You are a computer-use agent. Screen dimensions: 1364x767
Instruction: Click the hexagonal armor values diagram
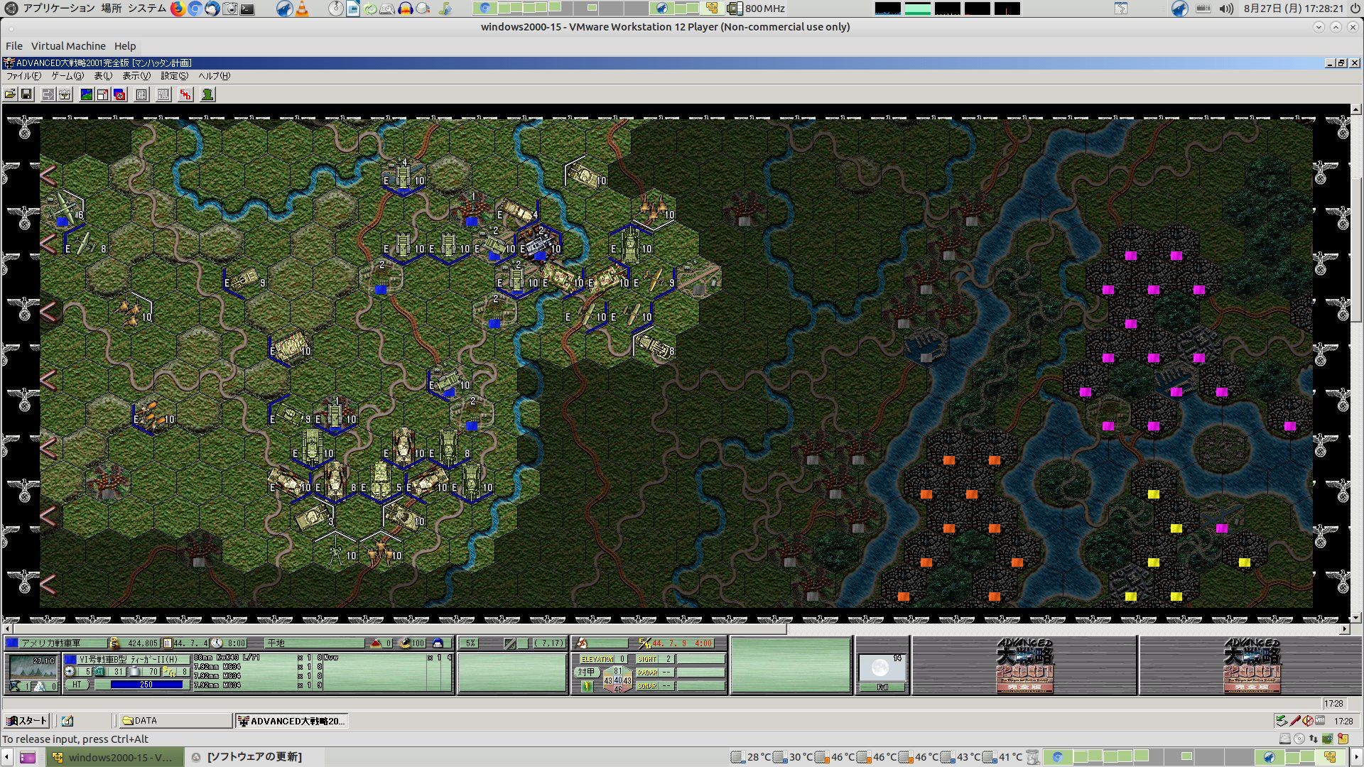click(x=617, y=680)
